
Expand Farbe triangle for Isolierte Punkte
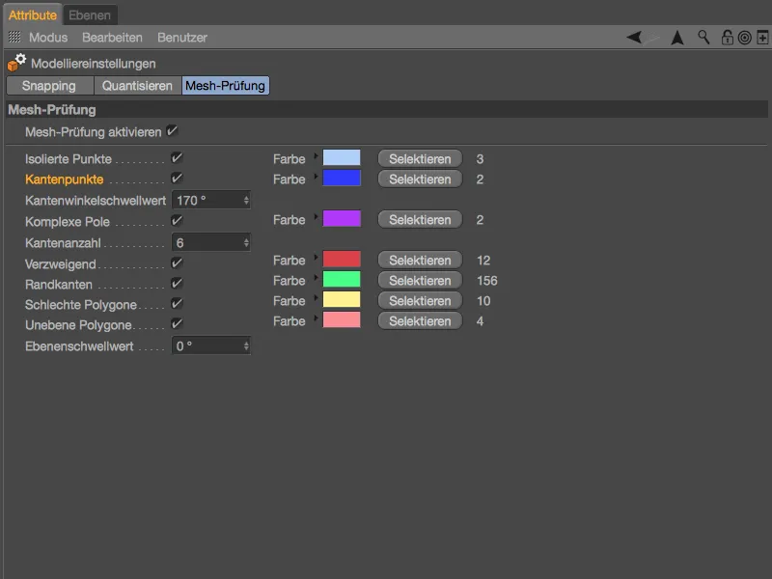(316, 156)
